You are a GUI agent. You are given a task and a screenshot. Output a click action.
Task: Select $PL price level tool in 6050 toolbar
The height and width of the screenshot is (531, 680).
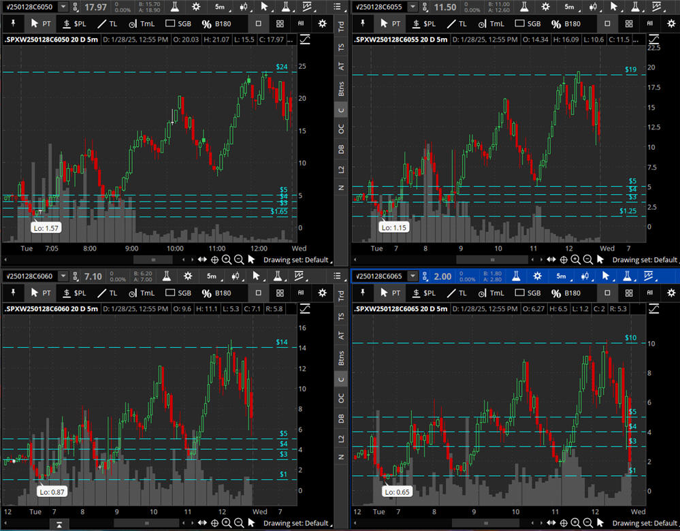tap(74, 23)
